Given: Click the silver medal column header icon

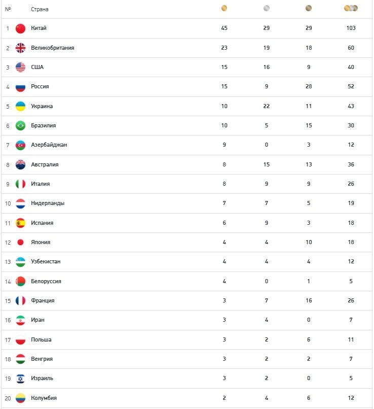Looking at the screenshot, I should click(x=267, y=8).
